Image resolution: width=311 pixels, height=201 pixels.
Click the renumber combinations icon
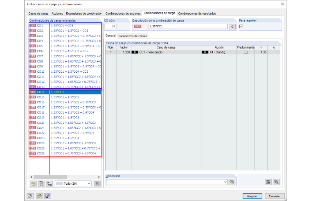coord(50,183)
